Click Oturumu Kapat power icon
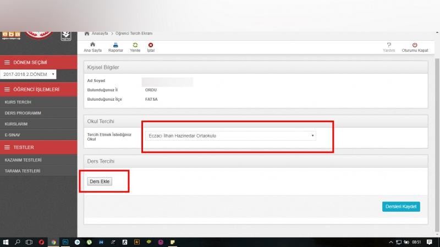 (415, 45)
